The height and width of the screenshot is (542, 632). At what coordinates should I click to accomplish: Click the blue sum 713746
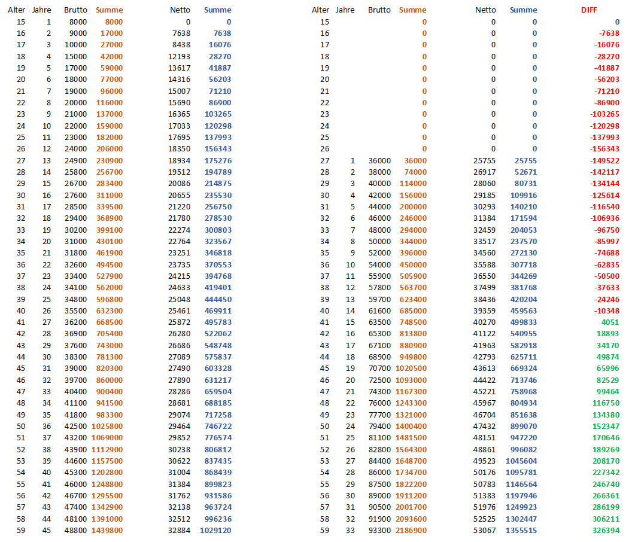(524, 380)
